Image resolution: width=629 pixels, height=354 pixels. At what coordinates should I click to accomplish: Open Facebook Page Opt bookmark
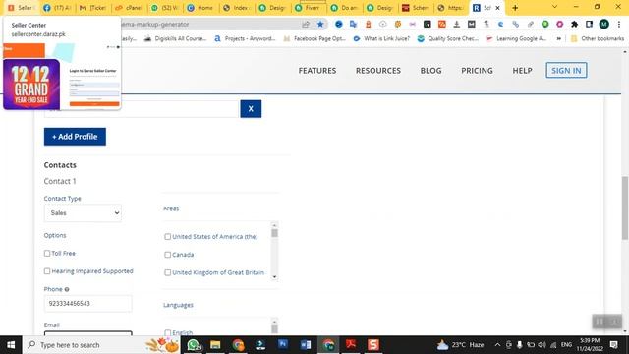(314, 39)
